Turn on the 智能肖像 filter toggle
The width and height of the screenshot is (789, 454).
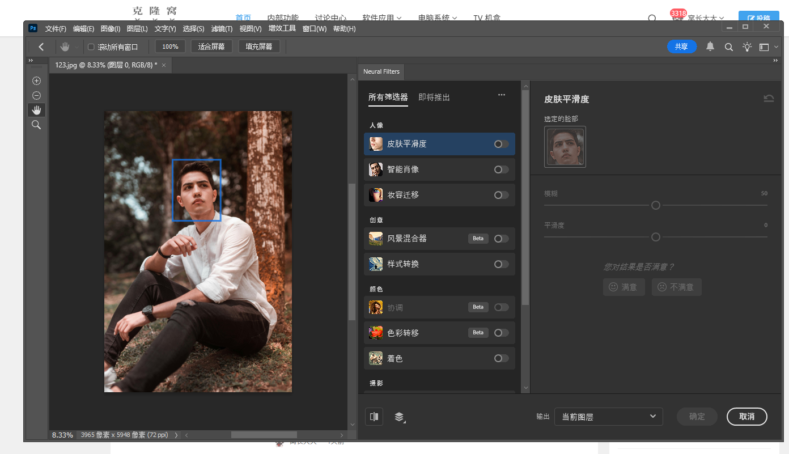(501, 169)
